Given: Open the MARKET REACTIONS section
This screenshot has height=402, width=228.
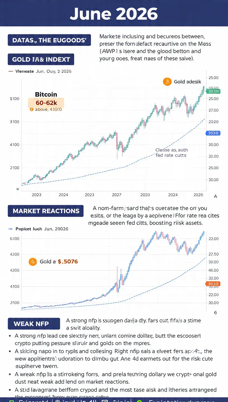Looking at the screenshot, I should click(46, 211).
